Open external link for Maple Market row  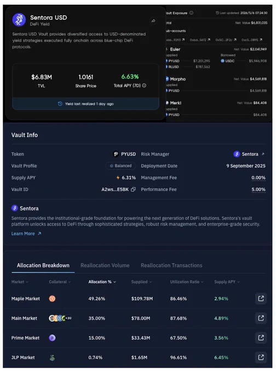pos(261,298)
